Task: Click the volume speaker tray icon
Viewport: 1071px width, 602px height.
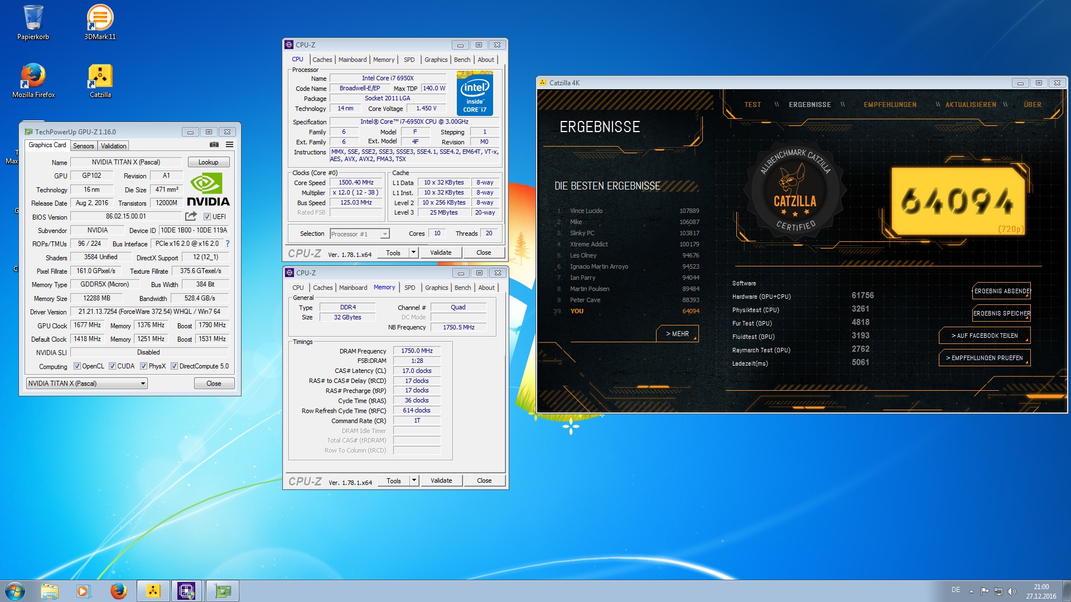Action: [1012, 591]
